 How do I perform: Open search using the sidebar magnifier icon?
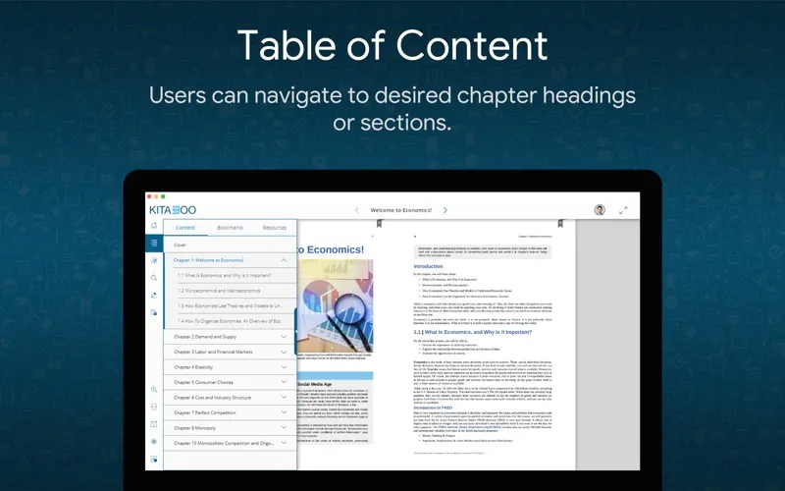pos(154,278)
